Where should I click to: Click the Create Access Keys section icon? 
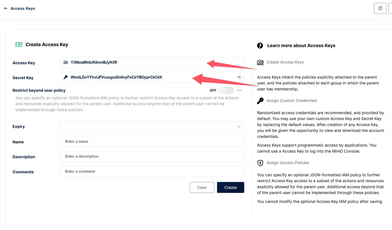260,62
